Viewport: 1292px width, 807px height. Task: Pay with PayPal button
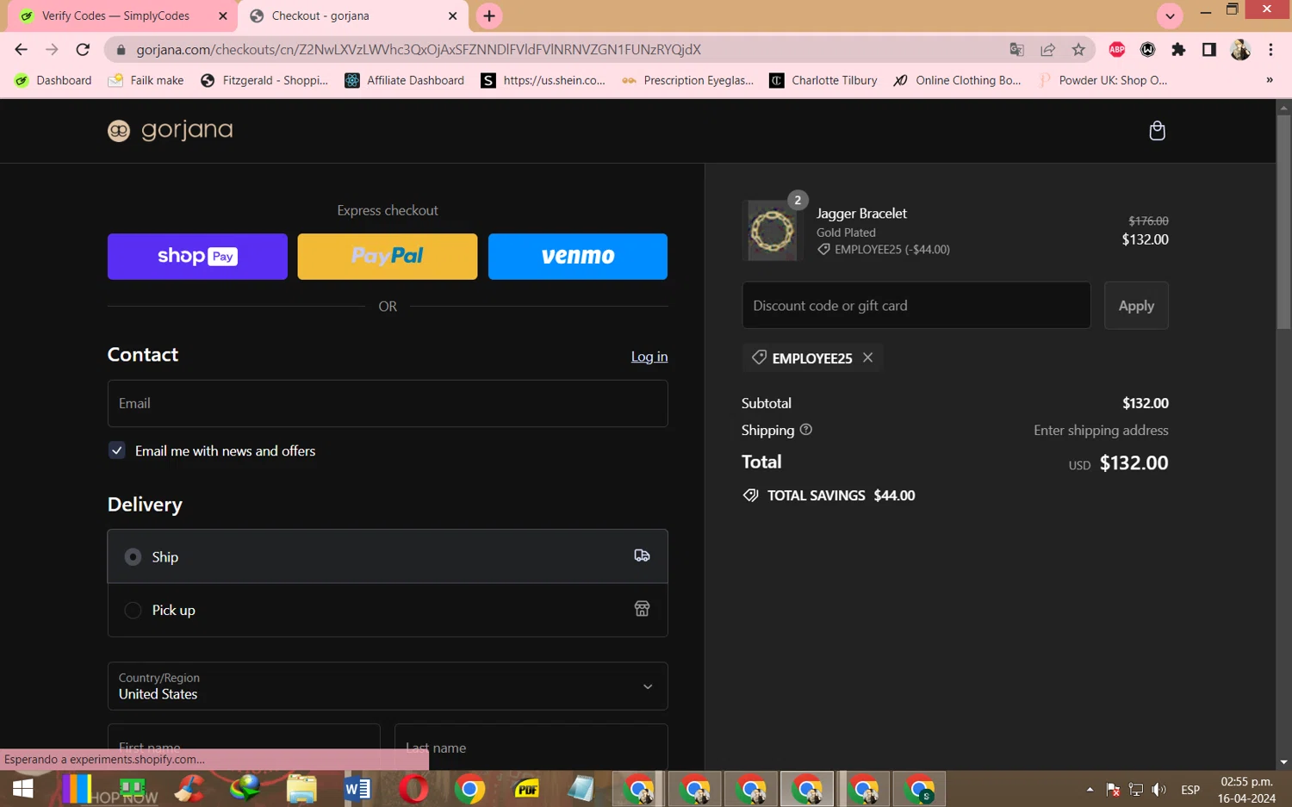point(388,256)
